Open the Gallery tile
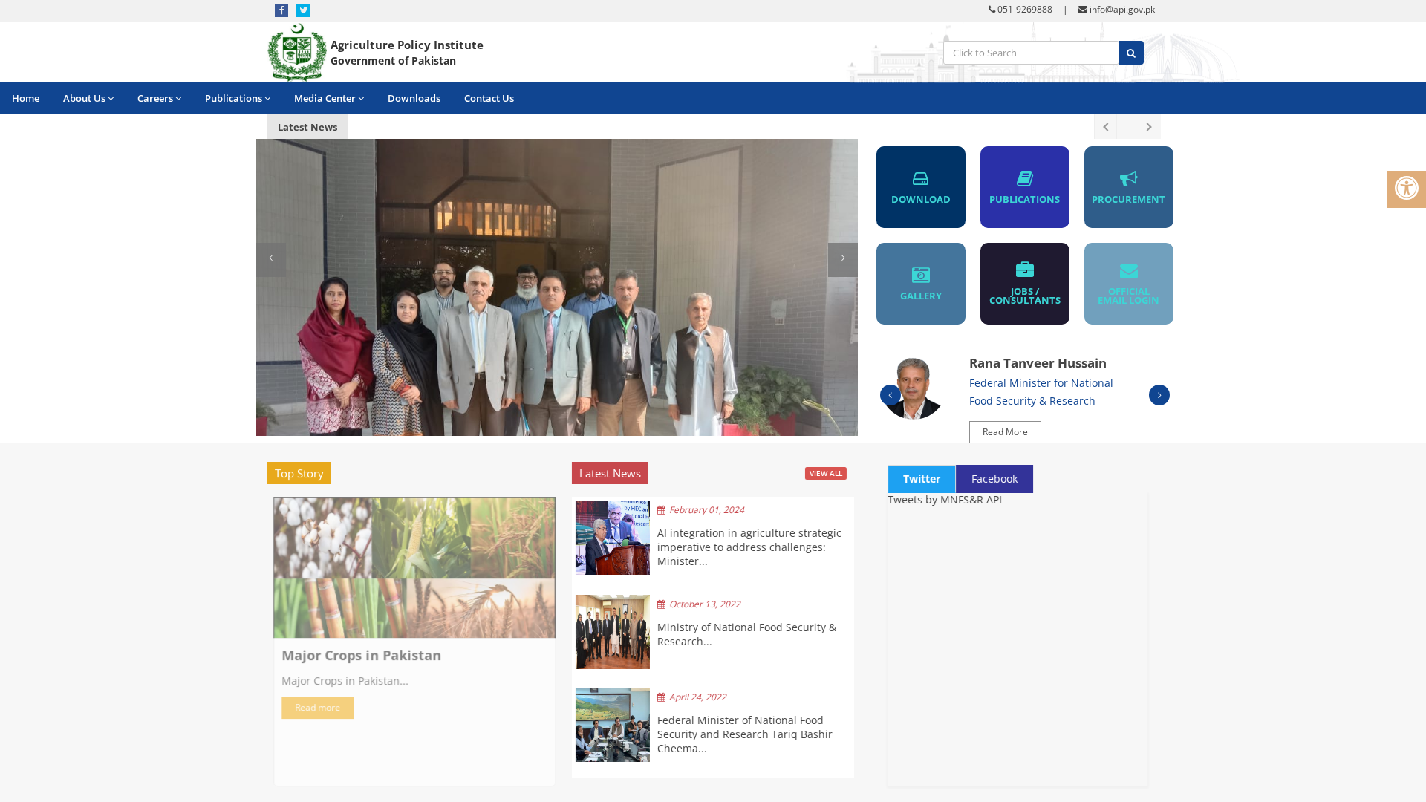 click(921, 284)
